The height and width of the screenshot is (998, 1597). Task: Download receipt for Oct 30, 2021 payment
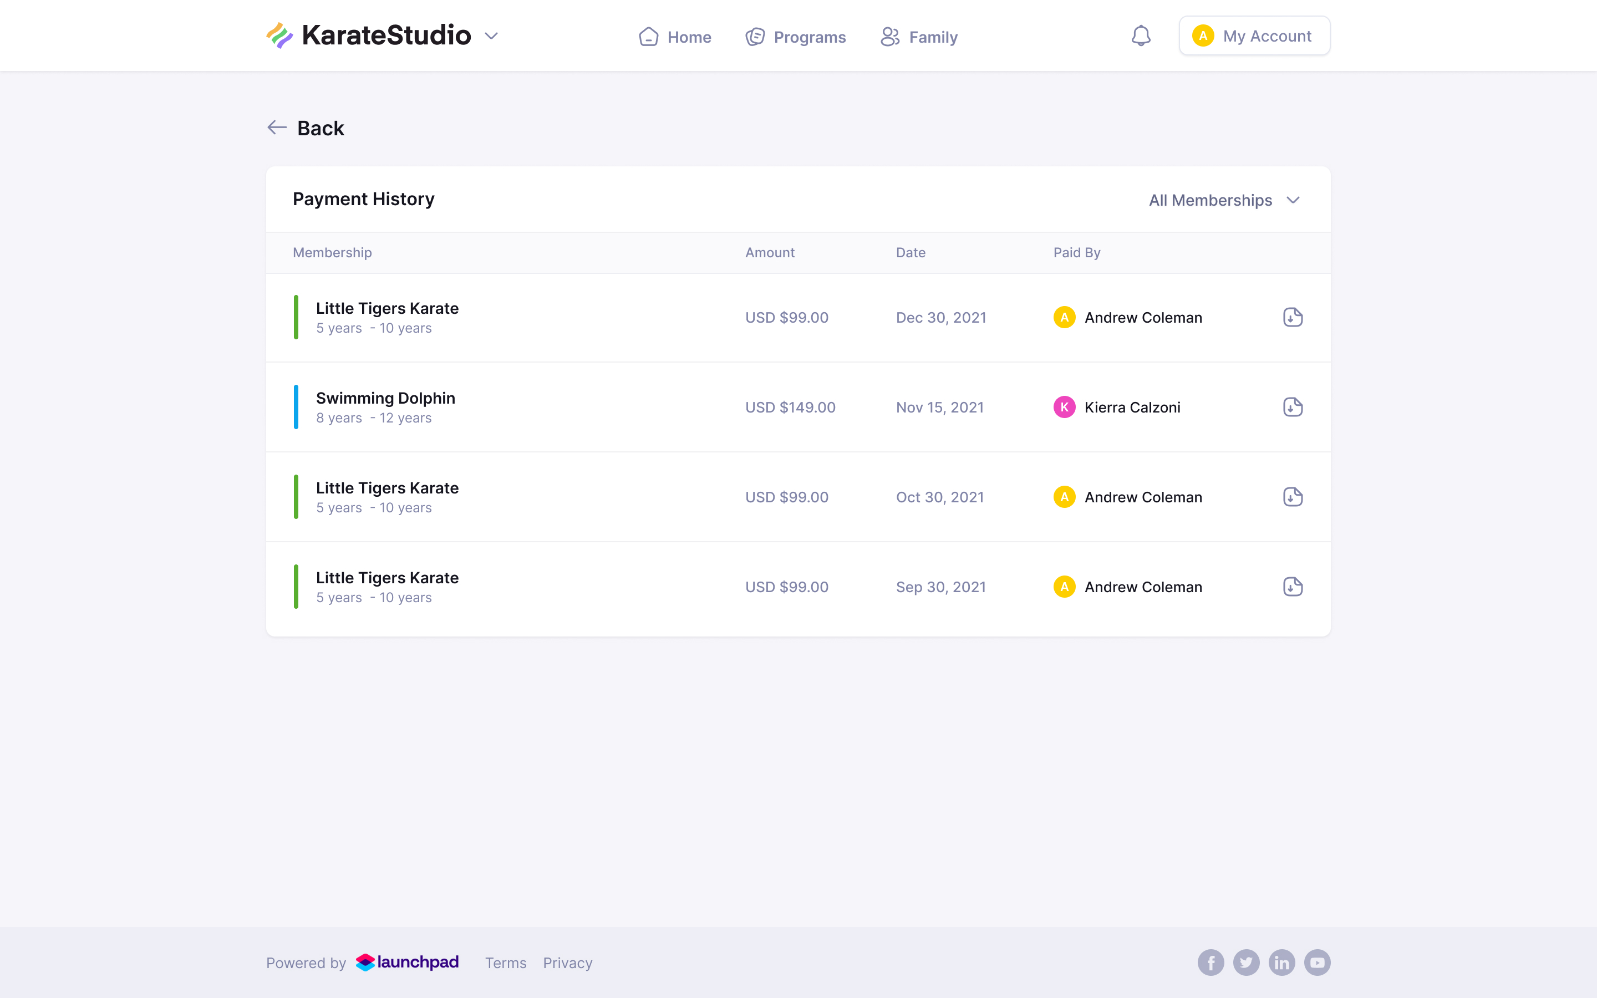1292,497
